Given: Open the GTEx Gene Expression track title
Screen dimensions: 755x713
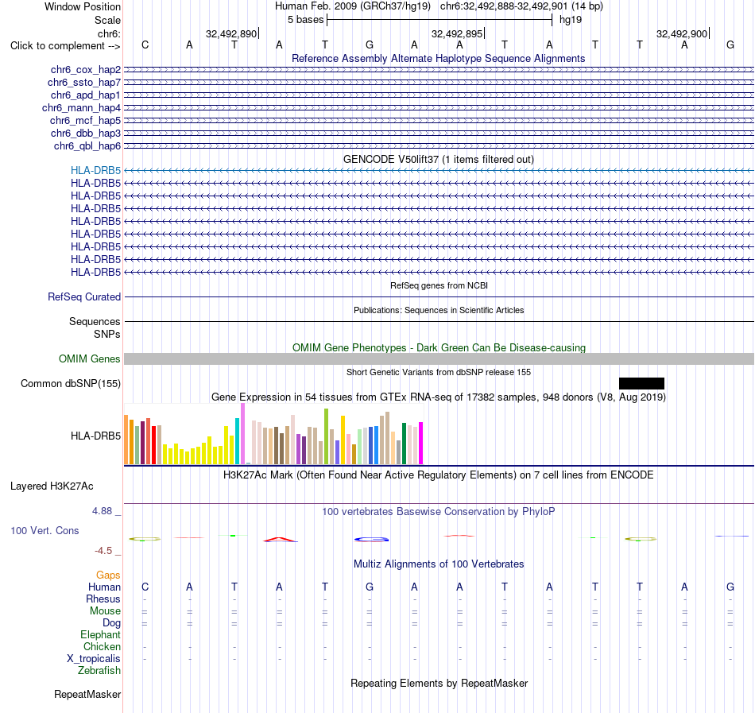Looking at the screenshot, I should pyautogui.click(x=439, y=397).
